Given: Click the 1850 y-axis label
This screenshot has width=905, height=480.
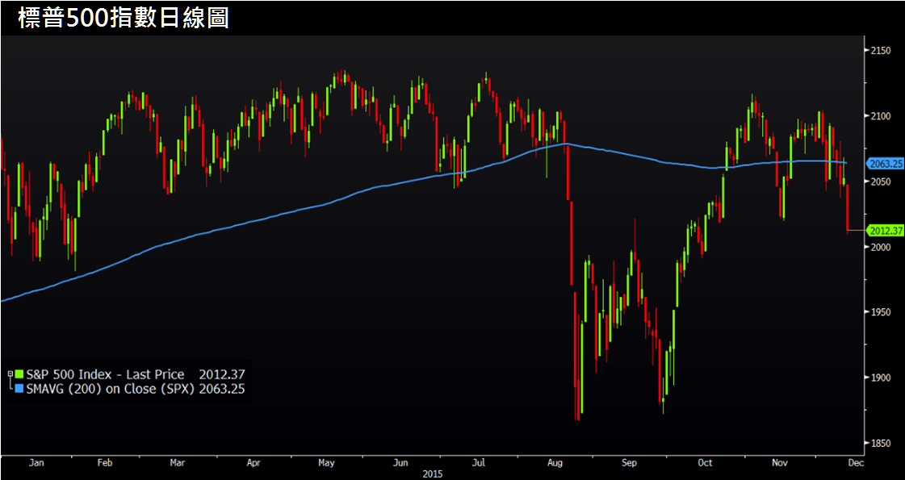Looking at the screenshot, I should pyautogui.click(x=880, y=443).
